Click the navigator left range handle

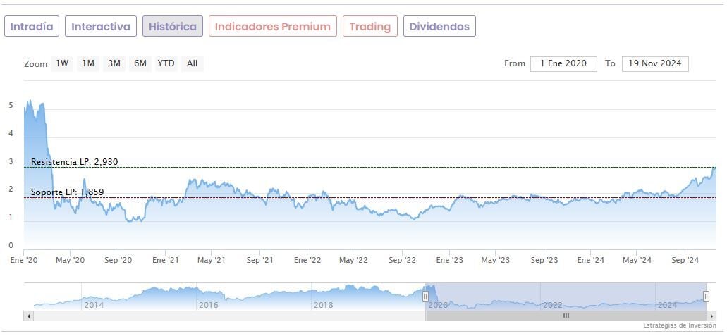(425, 297)
